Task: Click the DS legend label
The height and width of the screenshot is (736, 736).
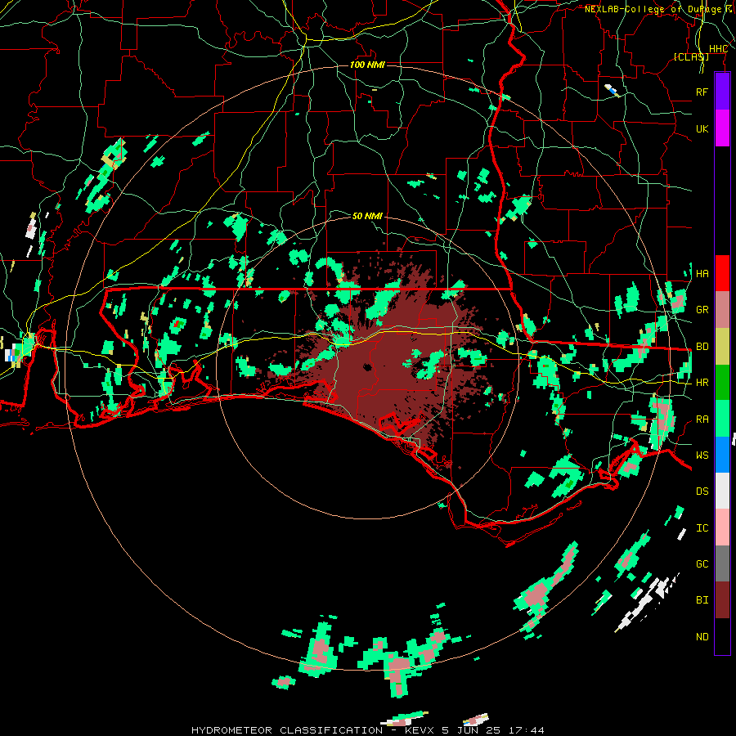Action: pos(702,491)
